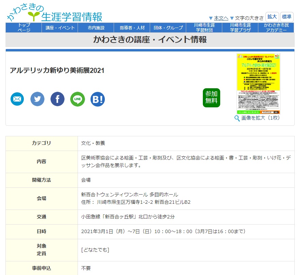The image size is (308, 275).
Task: Go to トップページ menu item
Action: [24, 28]
